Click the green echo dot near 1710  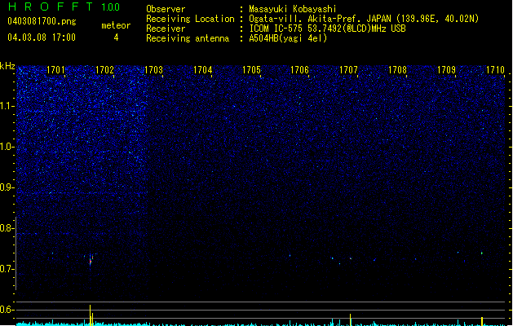point(482,253)
